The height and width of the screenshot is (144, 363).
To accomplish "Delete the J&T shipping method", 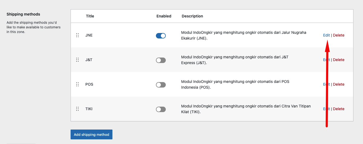I will 339,60.
